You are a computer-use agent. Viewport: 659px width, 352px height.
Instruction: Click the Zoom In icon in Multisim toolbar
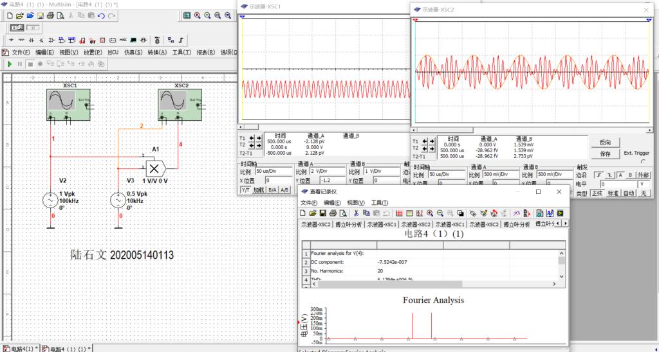click(x=197, y=15)
